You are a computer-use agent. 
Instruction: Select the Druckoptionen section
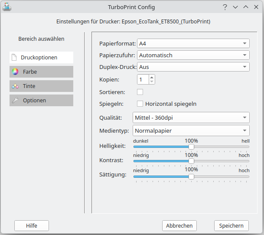[41, 57]
